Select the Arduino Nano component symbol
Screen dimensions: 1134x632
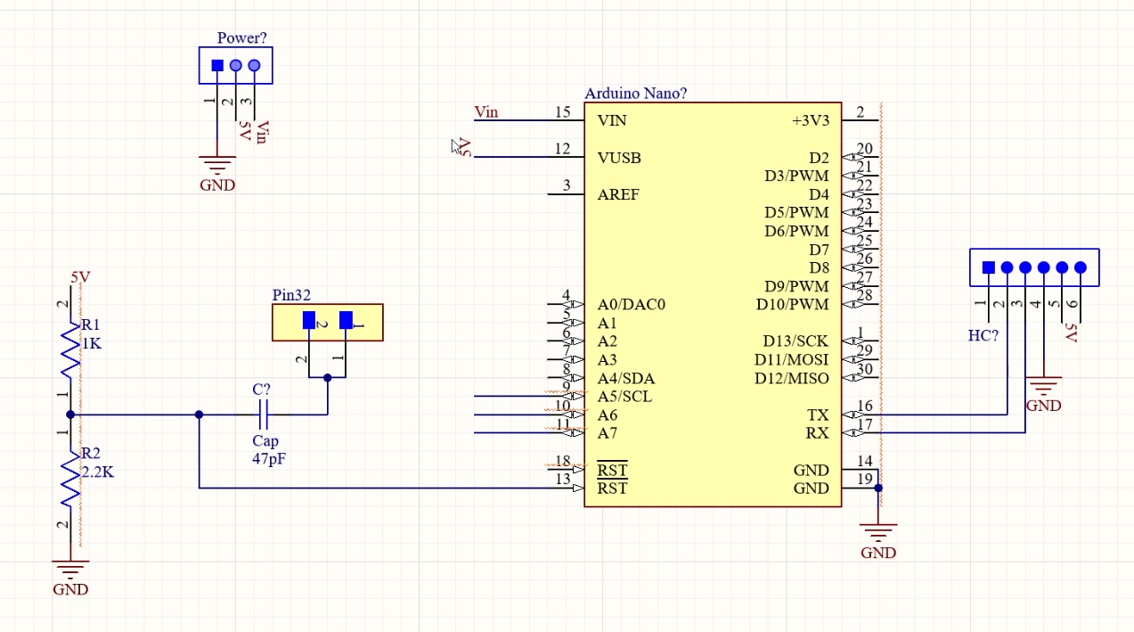pos(712,303)
